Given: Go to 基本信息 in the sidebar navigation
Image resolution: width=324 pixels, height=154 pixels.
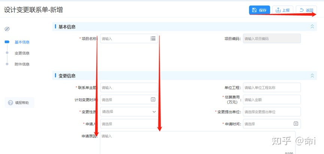Looking at the screenshot, I should (22, 42).
